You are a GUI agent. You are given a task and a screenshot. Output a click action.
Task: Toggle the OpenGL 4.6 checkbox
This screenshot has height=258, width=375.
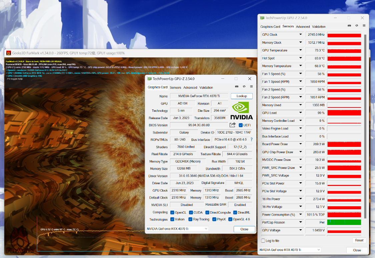(x=230, y=219)
